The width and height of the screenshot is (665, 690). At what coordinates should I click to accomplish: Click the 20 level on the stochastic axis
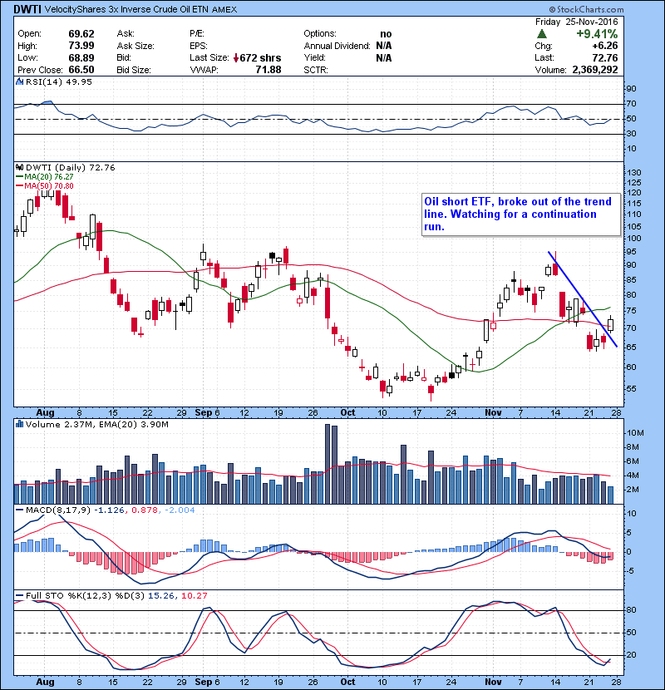[631, 655]
